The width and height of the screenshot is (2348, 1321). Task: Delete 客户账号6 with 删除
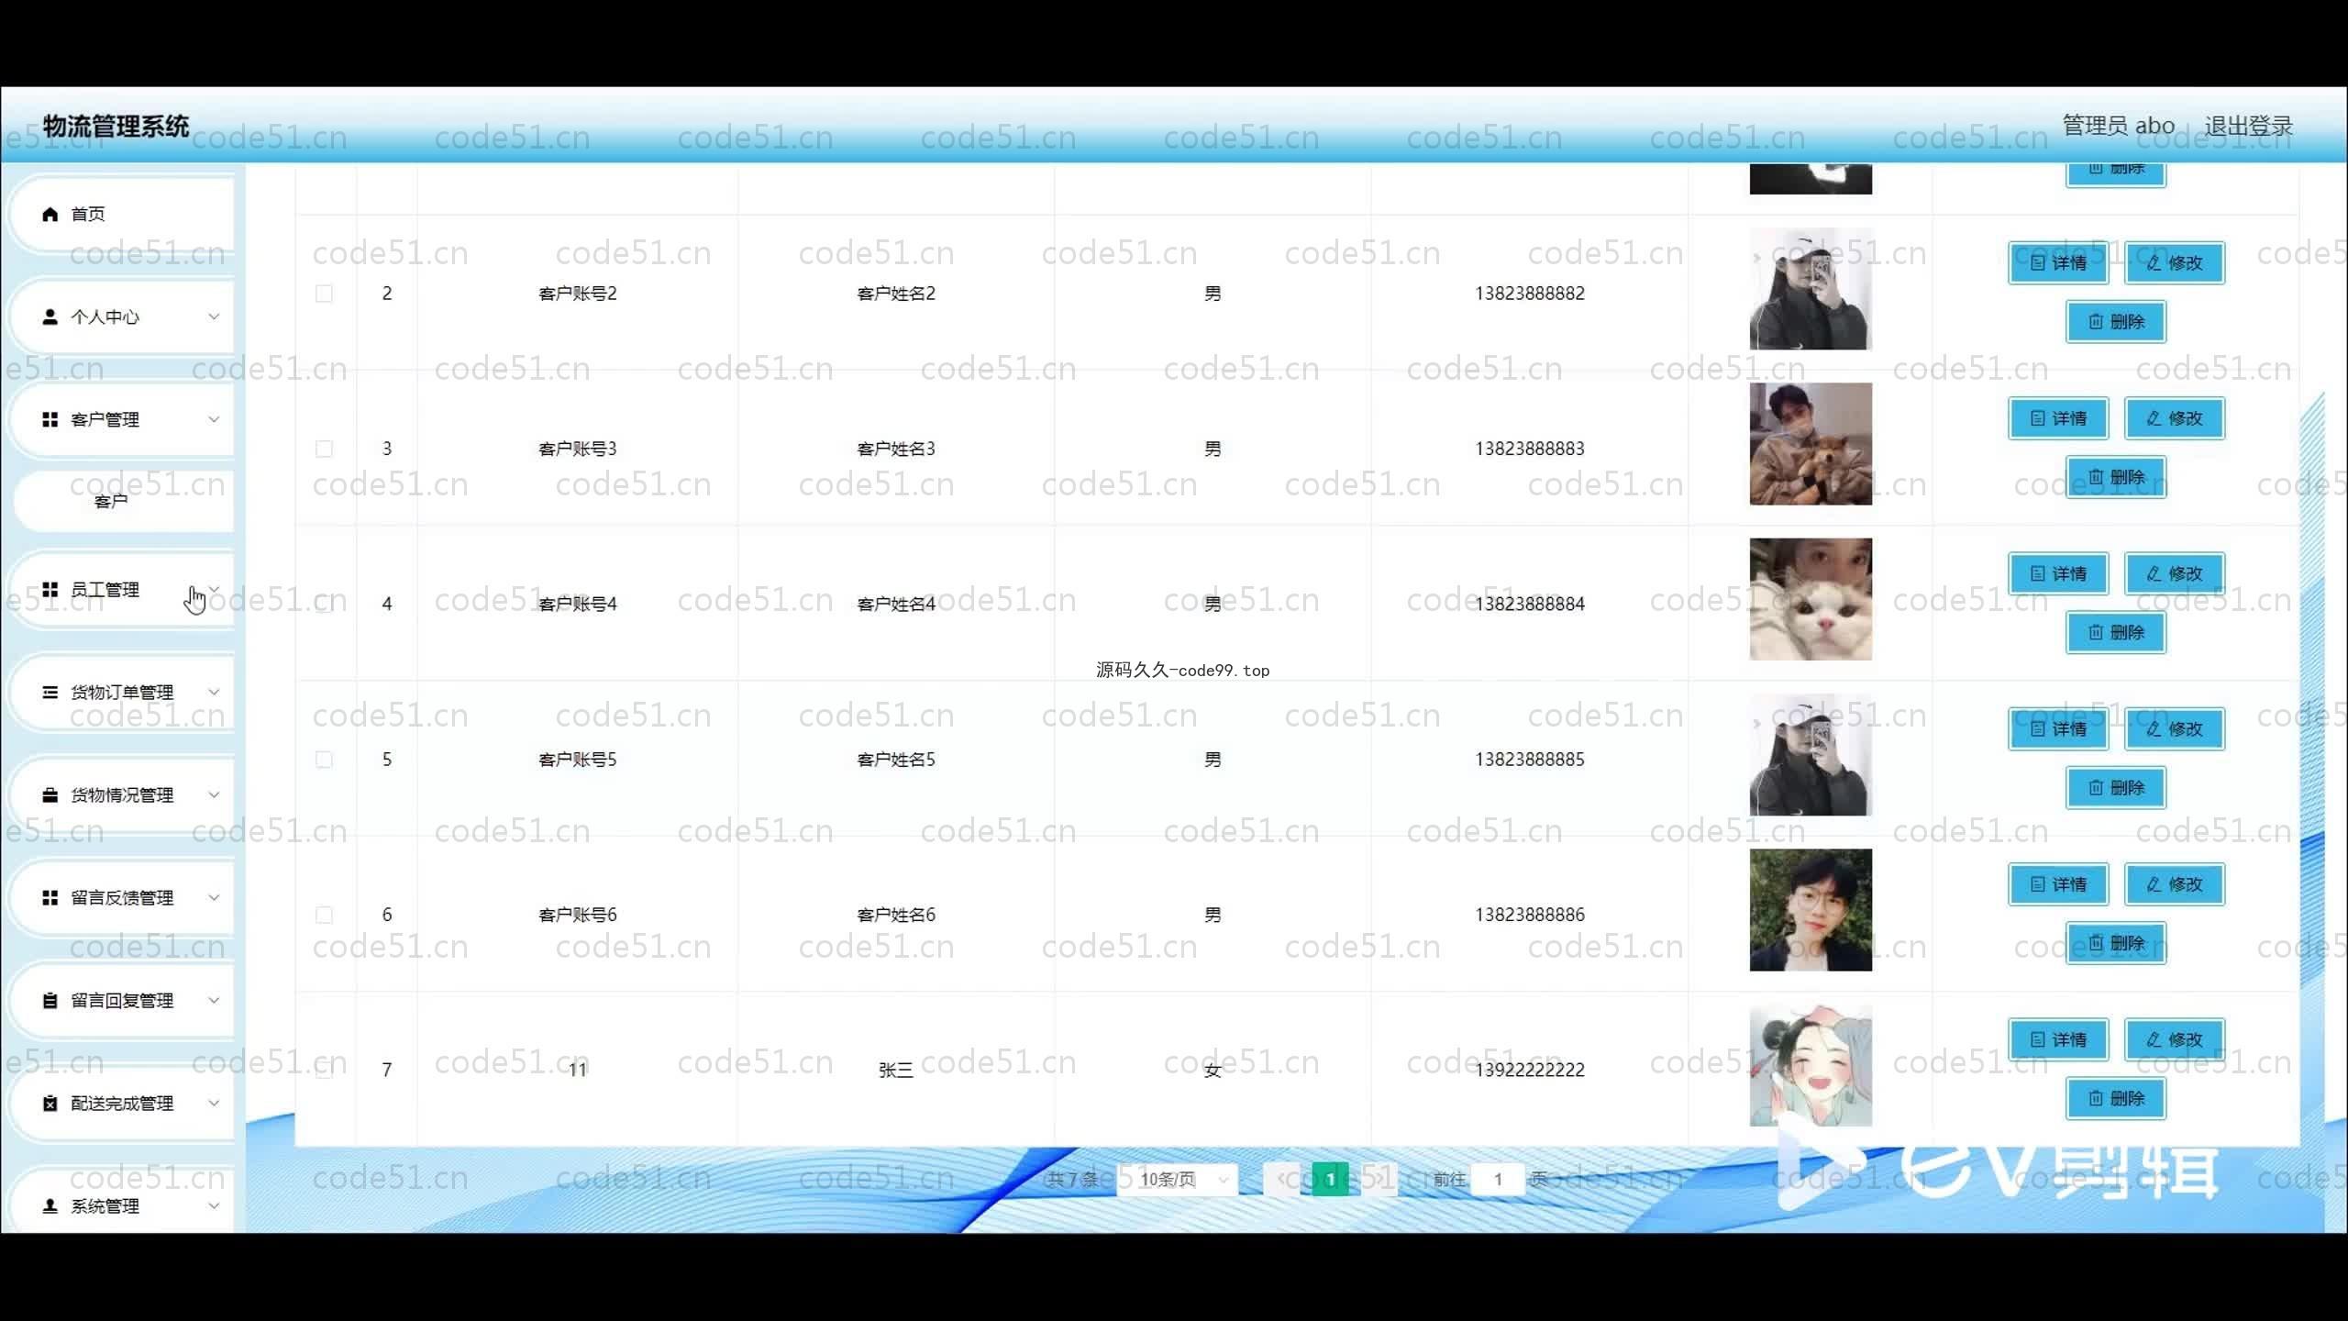tap(2116, 944)
